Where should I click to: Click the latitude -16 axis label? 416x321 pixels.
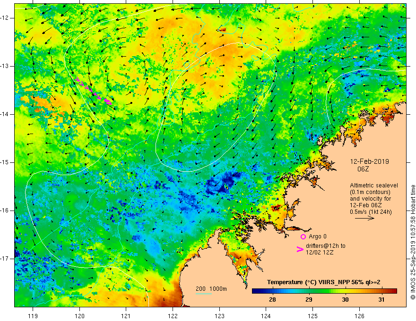(x=5, y=211)
